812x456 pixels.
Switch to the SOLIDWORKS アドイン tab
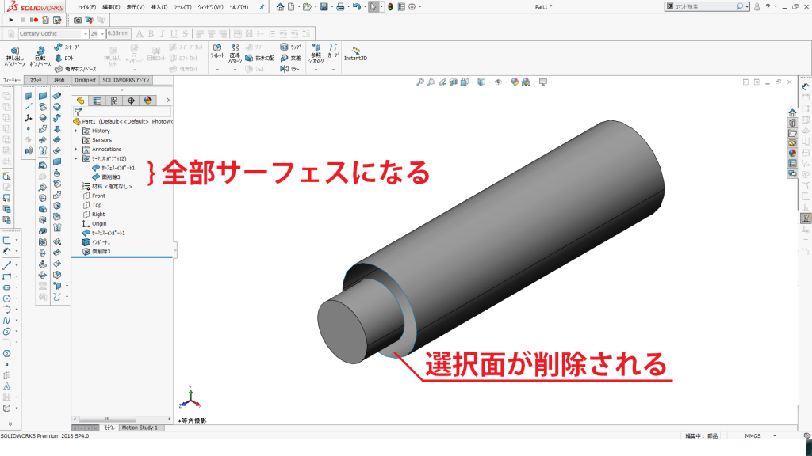point(126,80)
